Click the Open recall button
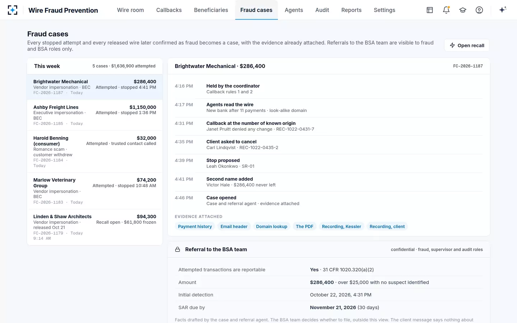 tap(467, 45)
